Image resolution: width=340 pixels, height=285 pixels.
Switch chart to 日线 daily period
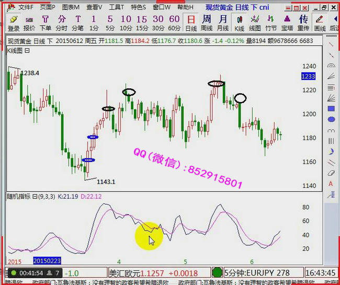click(191, 23)
